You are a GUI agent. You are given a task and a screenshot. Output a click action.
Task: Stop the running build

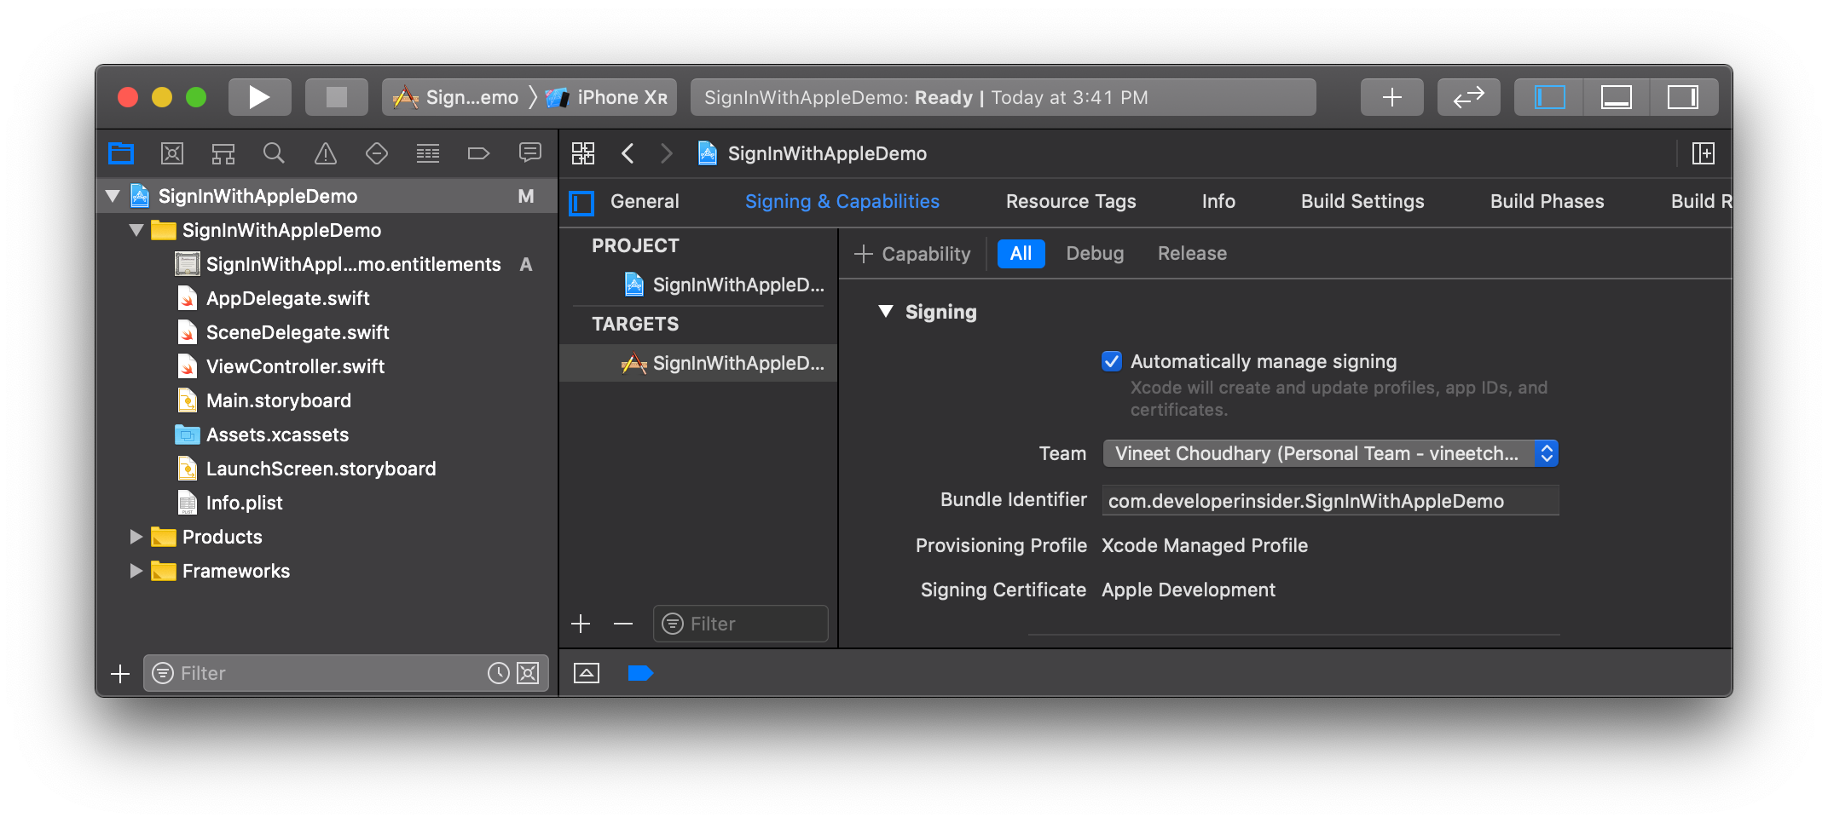[x=336, y=97]
